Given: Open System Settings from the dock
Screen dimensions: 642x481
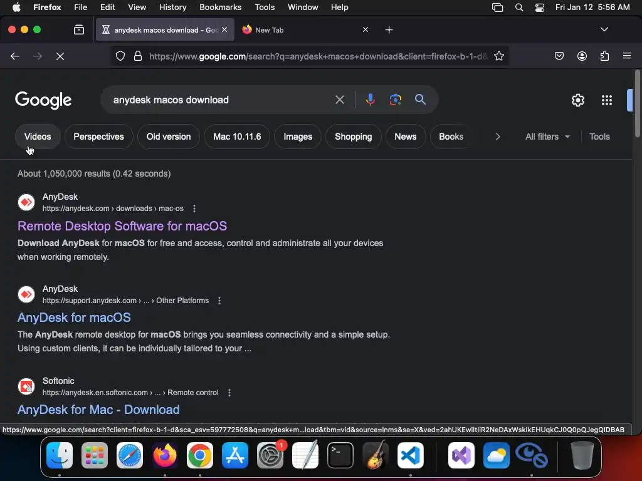Looking at the screenshot, I should (270, 455).
